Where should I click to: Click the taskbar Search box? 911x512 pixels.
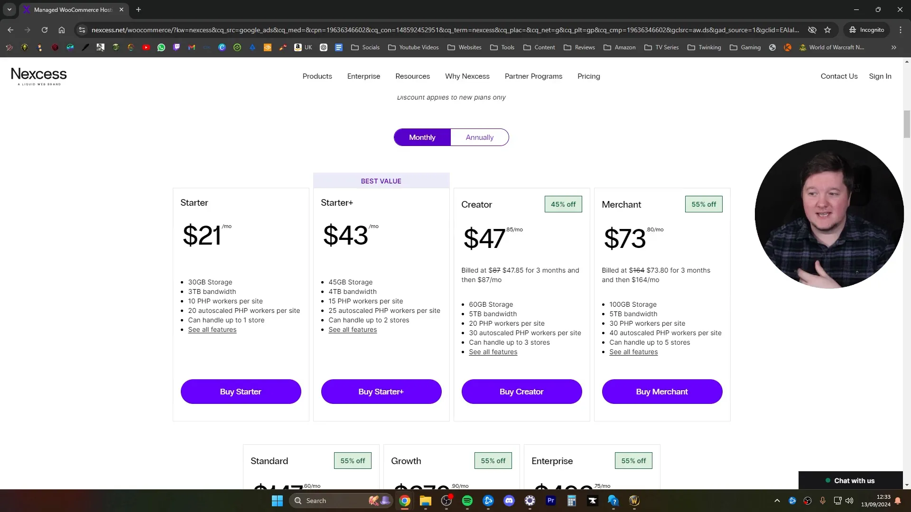click(x=340, y=501)
